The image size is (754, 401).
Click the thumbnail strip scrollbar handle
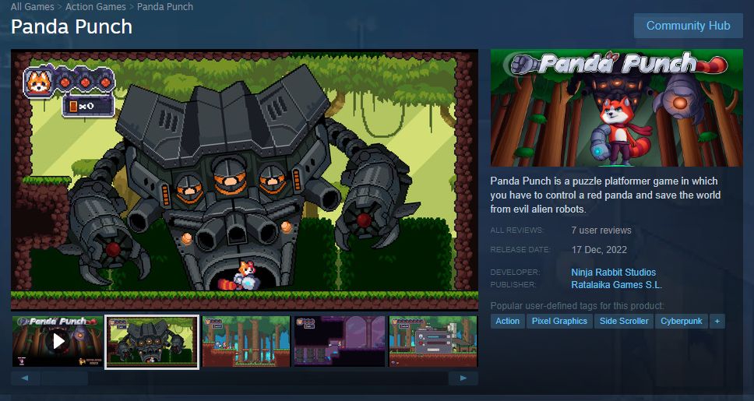tap(65, 378)
